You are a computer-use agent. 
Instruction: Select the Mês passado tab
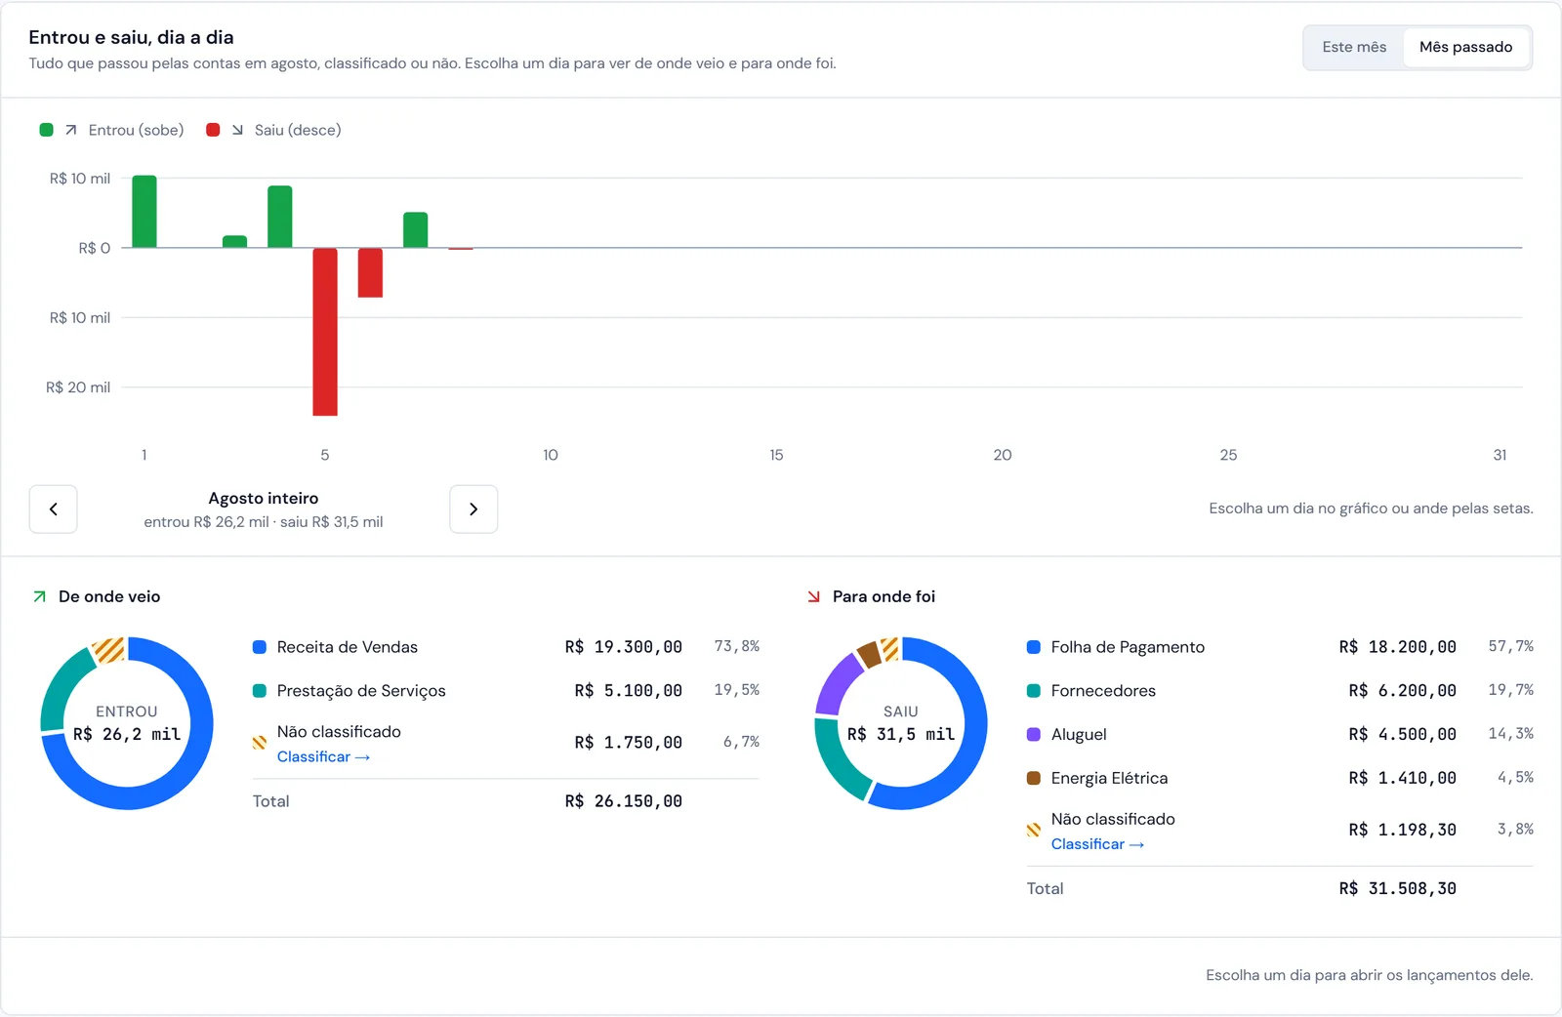[1465, 47]
